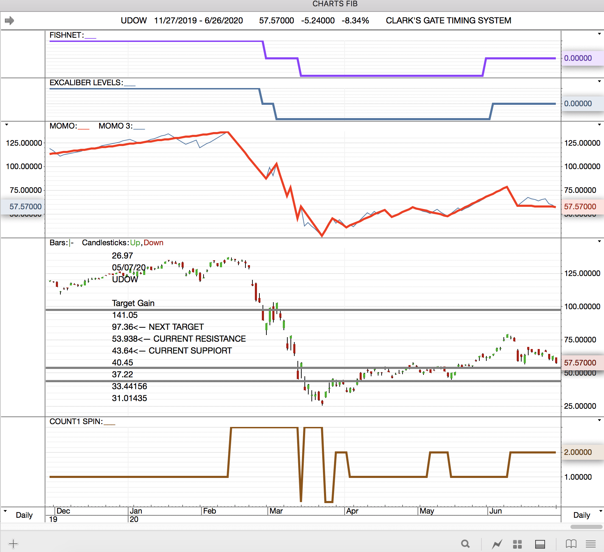Expand the EXCALIBER LEVELS pane dropdown arrow
Image resolution: width=604 pixels, height=552 pixels.
[599, 81]
